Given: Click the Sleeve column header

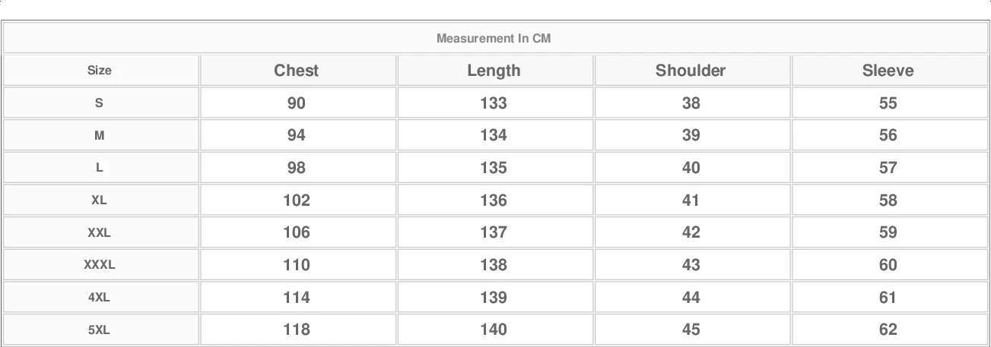Looking at the screenshot, I should point(888,71).
